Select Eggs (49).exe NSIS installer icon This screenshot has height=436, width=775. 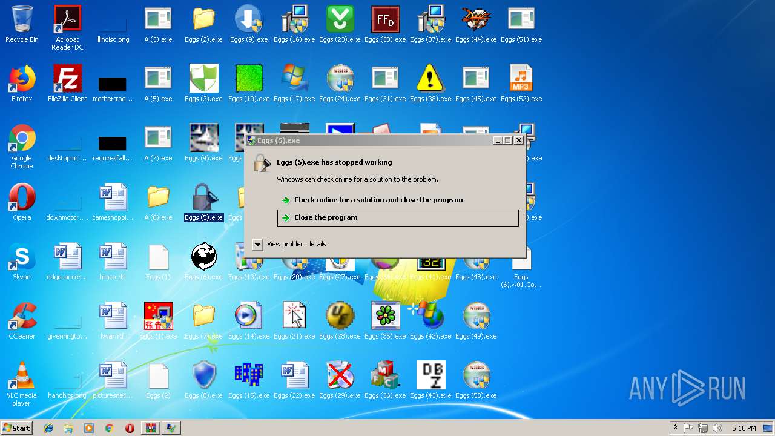pyautogui.click(x=476, y=316)
